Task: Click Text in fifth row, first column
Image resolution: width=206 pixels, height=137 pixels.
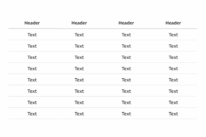Action: [32, 80]
